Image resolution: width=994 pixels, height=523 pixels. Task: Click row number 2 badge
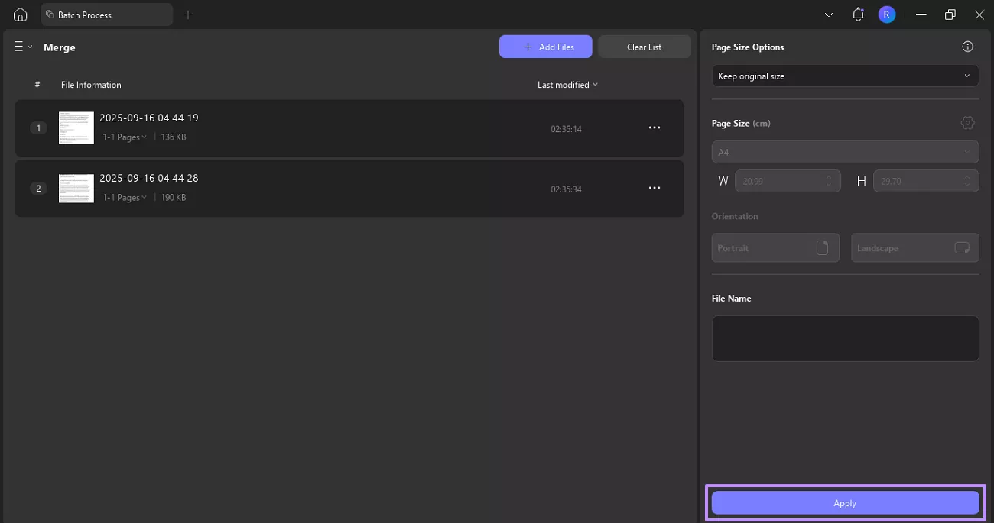(38, 188)
